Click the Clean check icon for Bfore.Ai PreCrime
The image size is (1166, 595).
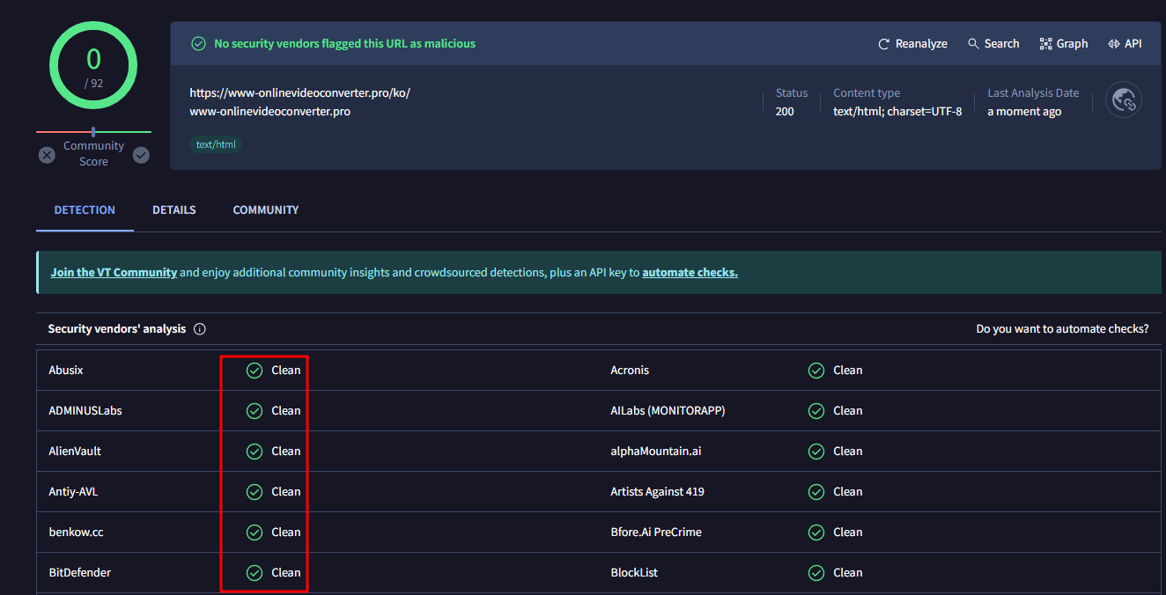click(x=816, y=533)
